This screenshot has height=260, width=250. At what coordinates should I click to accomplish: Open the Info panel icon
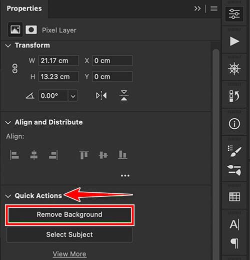(x=234, y=124)
